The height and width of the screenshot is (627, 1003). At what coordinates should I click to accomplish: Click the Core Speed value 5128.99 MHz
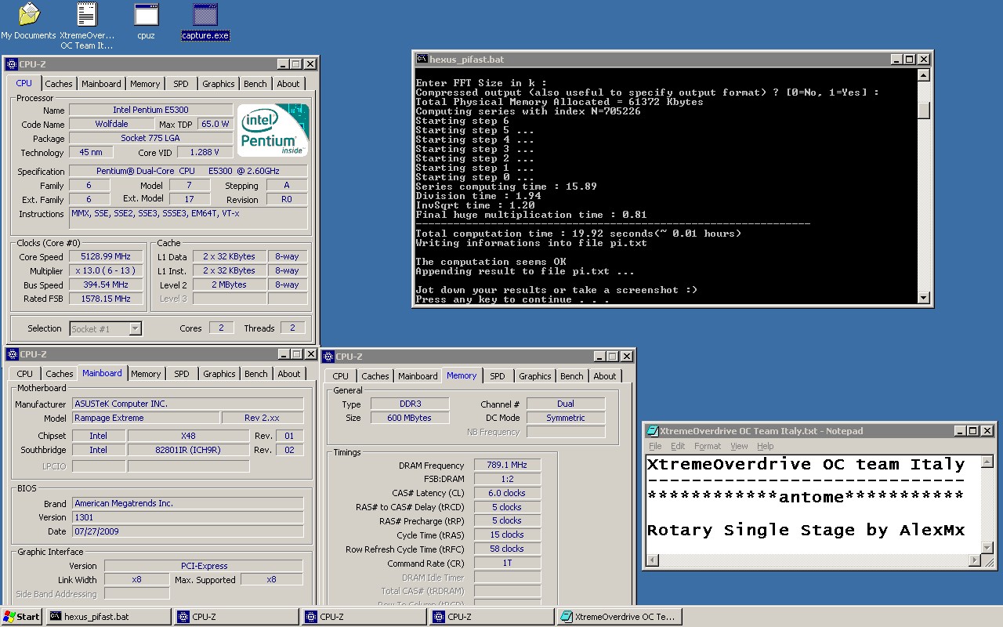(106, 256)
